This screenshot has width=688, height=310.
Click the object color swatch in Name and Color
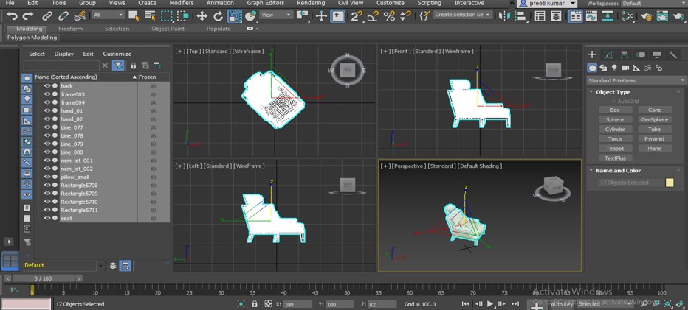tap(670, 183)
